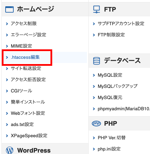This screenshot has width=150, height=154.
Task: Click chevron arrow beside ads.txt設定
Action: click(x=7, y=125)
